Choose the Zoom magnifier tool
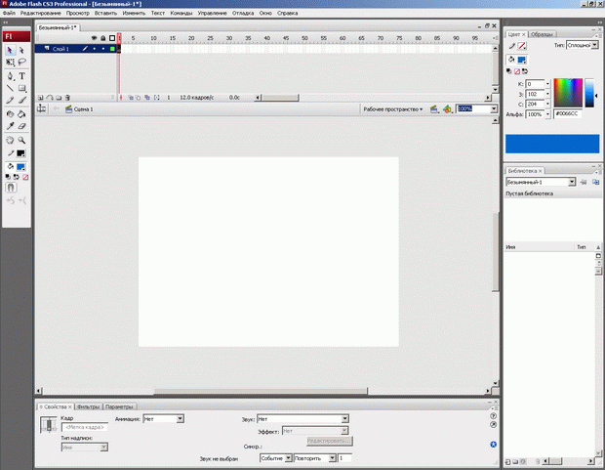 [x=21, y=140]
